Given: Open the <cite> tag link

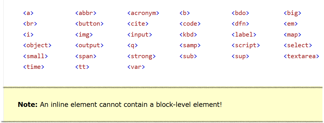Looking at the screenshot, I should pyautogui.click(x=138, y=24).
